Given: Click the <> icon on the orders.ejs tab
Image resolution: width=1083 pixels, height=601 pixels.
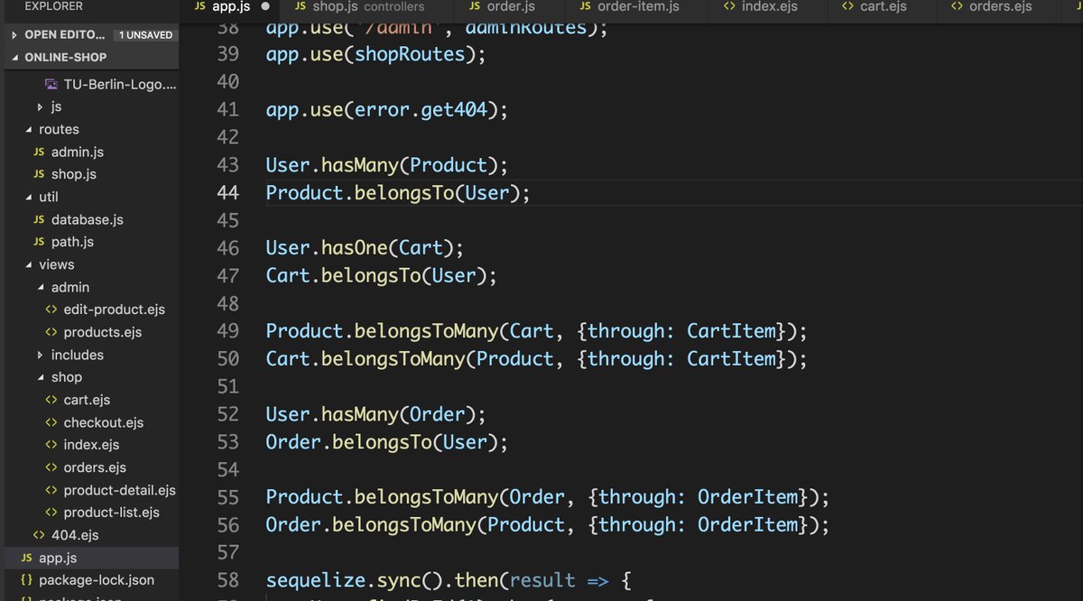Looking at the screenshot, I should pyautogui.click(x=956, y=5).
